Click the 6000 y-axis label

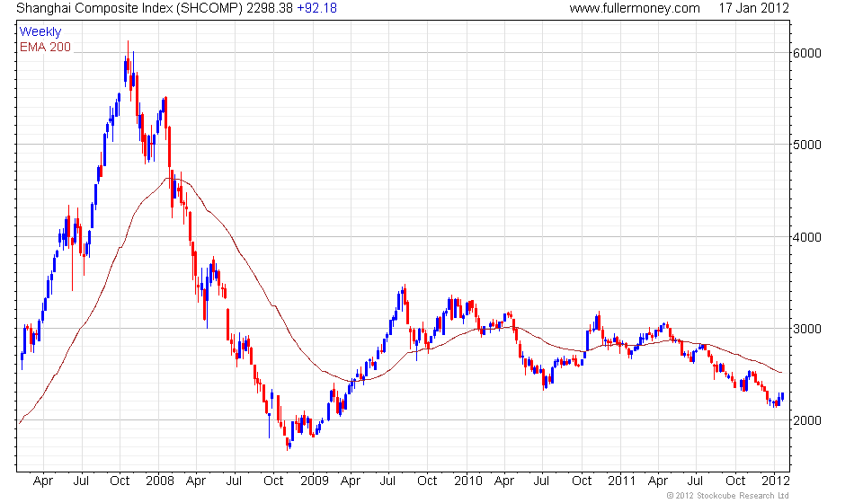coord(807,53)
